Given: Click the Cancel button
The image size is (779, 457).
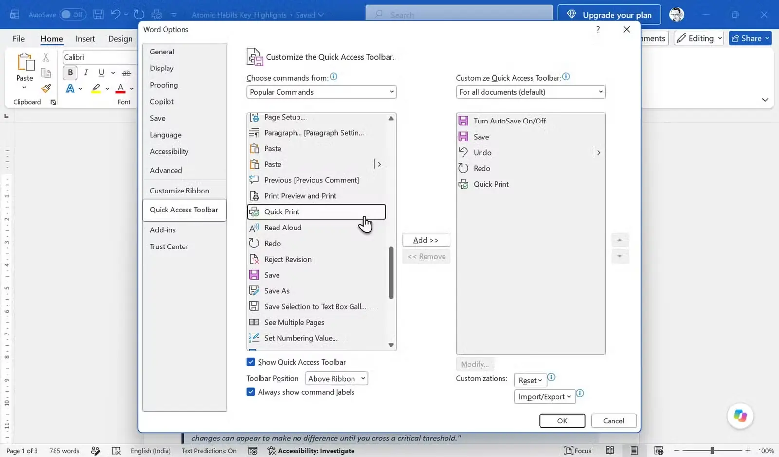Looking at the screenshot, I should point(613,421).
